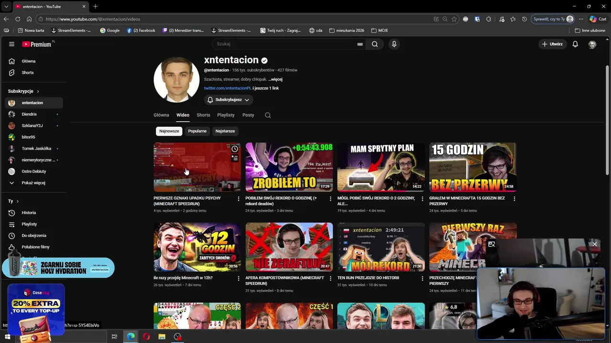Viewport: 611px width, 343px height.
Task: Click the search magnifier button
Action: coord(375,44)
